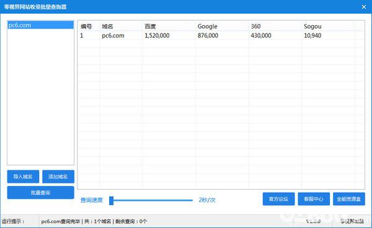The height and width of the screenshot is (228, 372).
Task: Click the 导入域名 button
Action: coord(23,177)
